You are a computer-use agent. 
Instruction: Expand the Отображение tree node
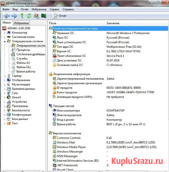[5, 80]
